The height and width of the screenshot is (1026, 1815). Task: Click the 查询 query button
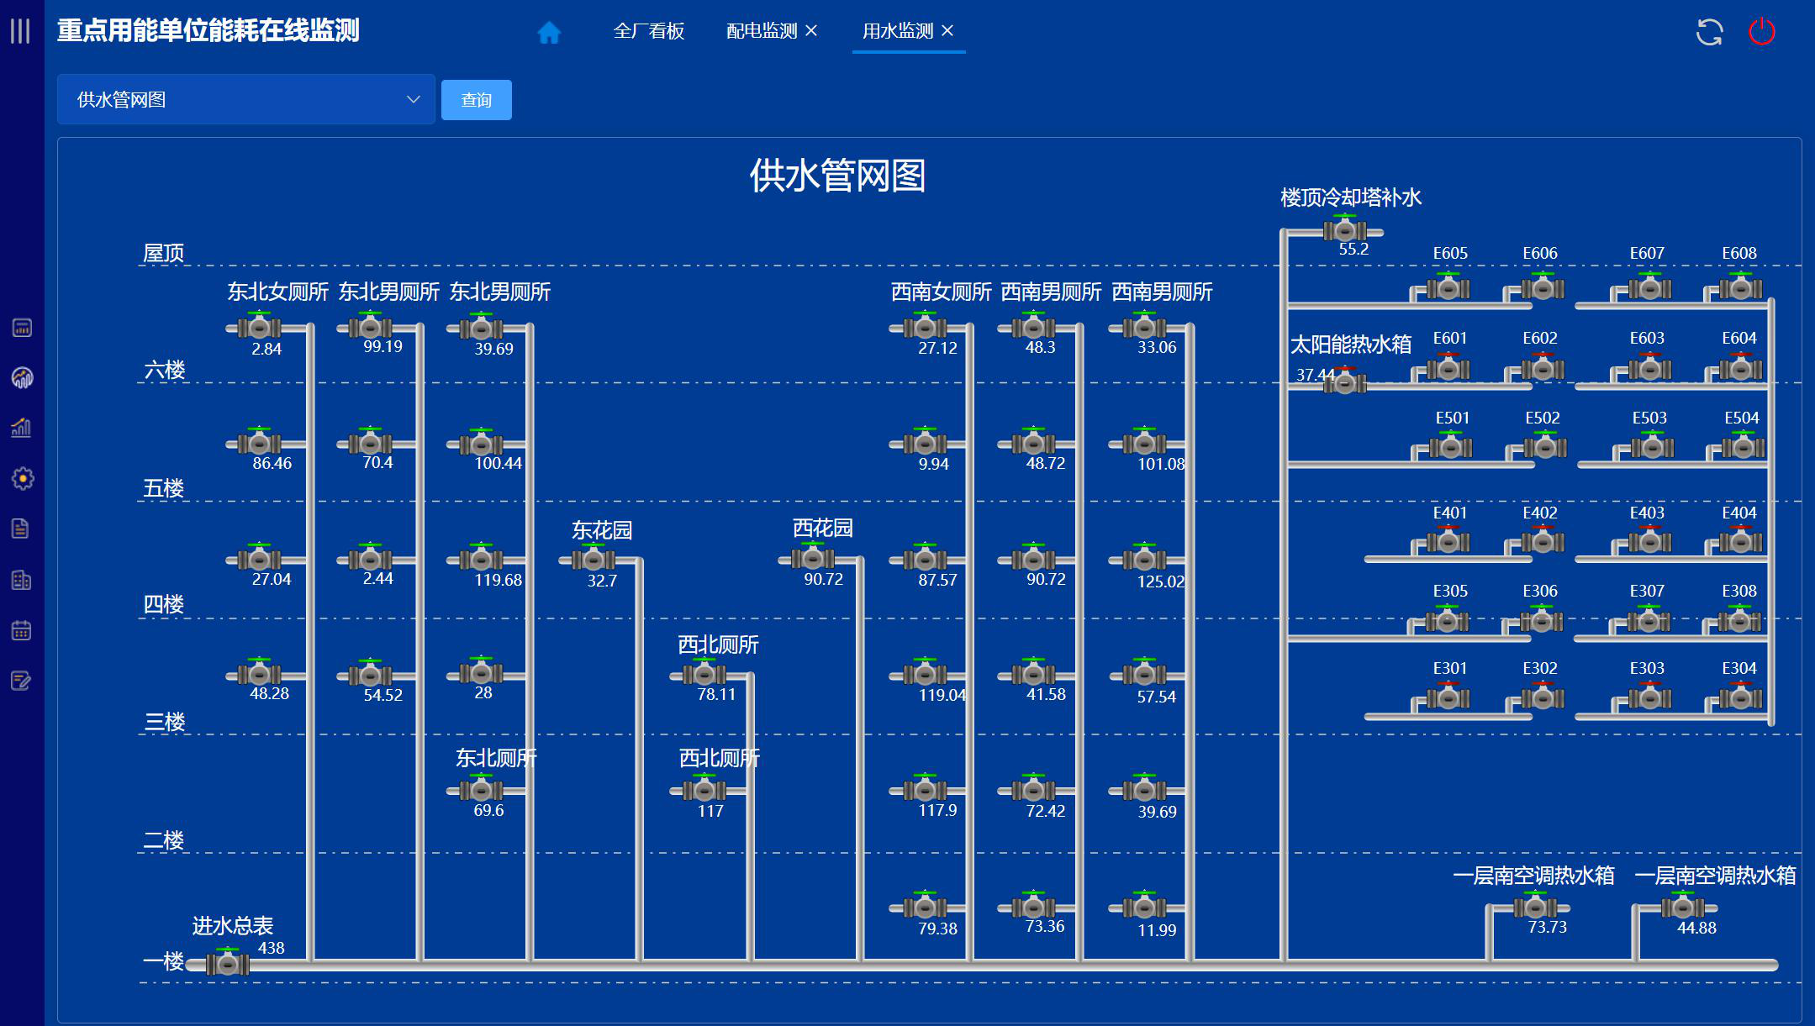477,100
